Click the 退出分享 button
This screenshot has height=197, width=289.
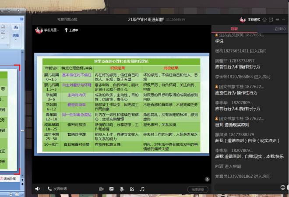tap(9, 179)
